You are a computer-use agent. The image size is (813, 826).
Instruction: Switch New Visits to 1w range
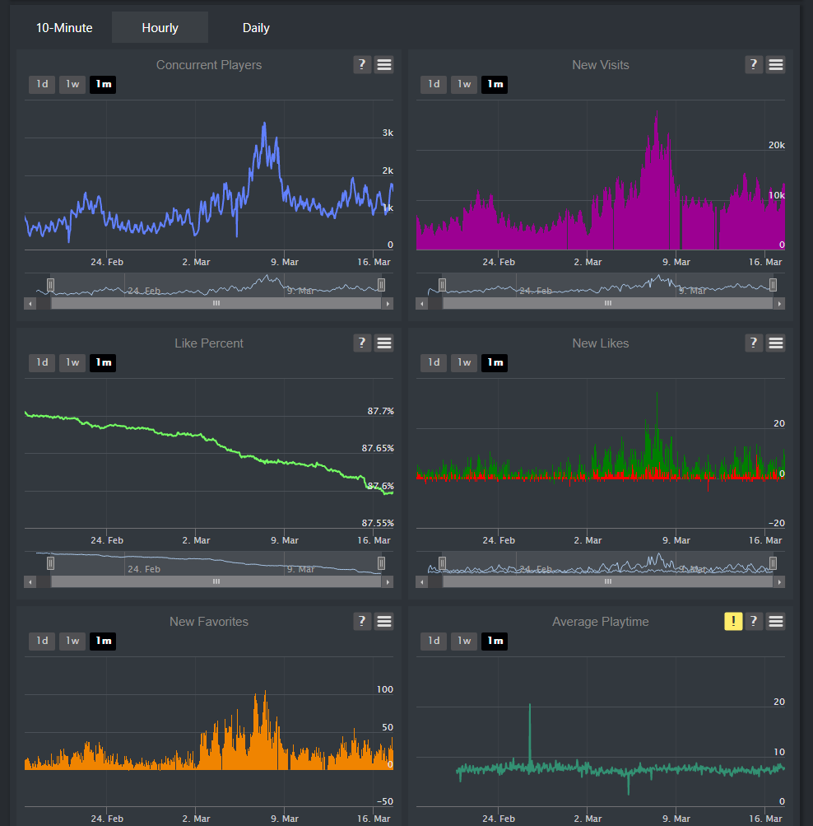[x=463, y=84]
